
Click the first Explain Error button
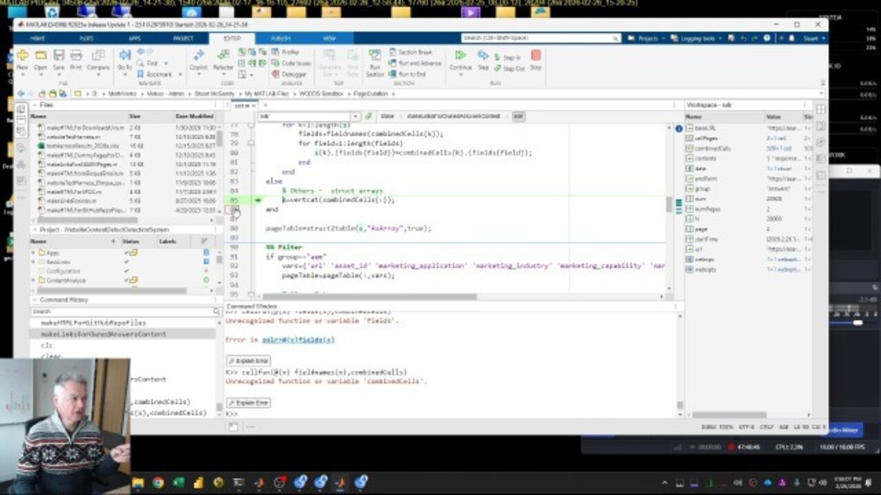click(248, 361)
